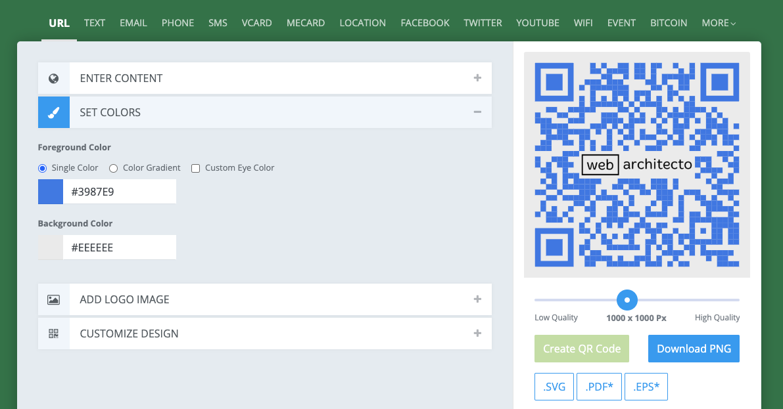Click the Create QR Code button
Image resolution: width=783 pixels, height=409 pixels.
click(582, 349)
